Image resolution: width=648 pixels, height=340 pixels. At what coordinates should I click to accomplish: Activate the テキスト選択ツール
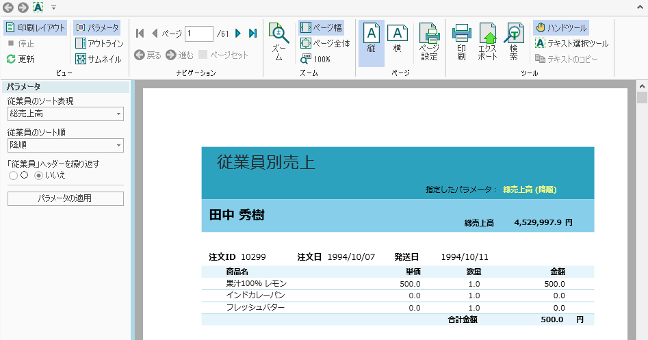pyautogui.click(x=571, y=43)
